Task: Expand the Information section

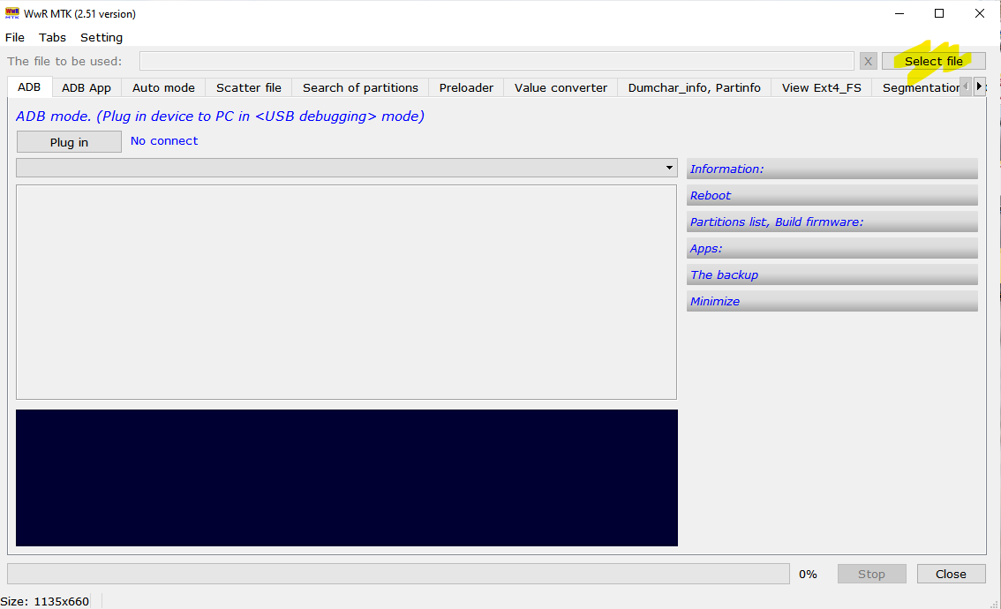Action: 832,169
